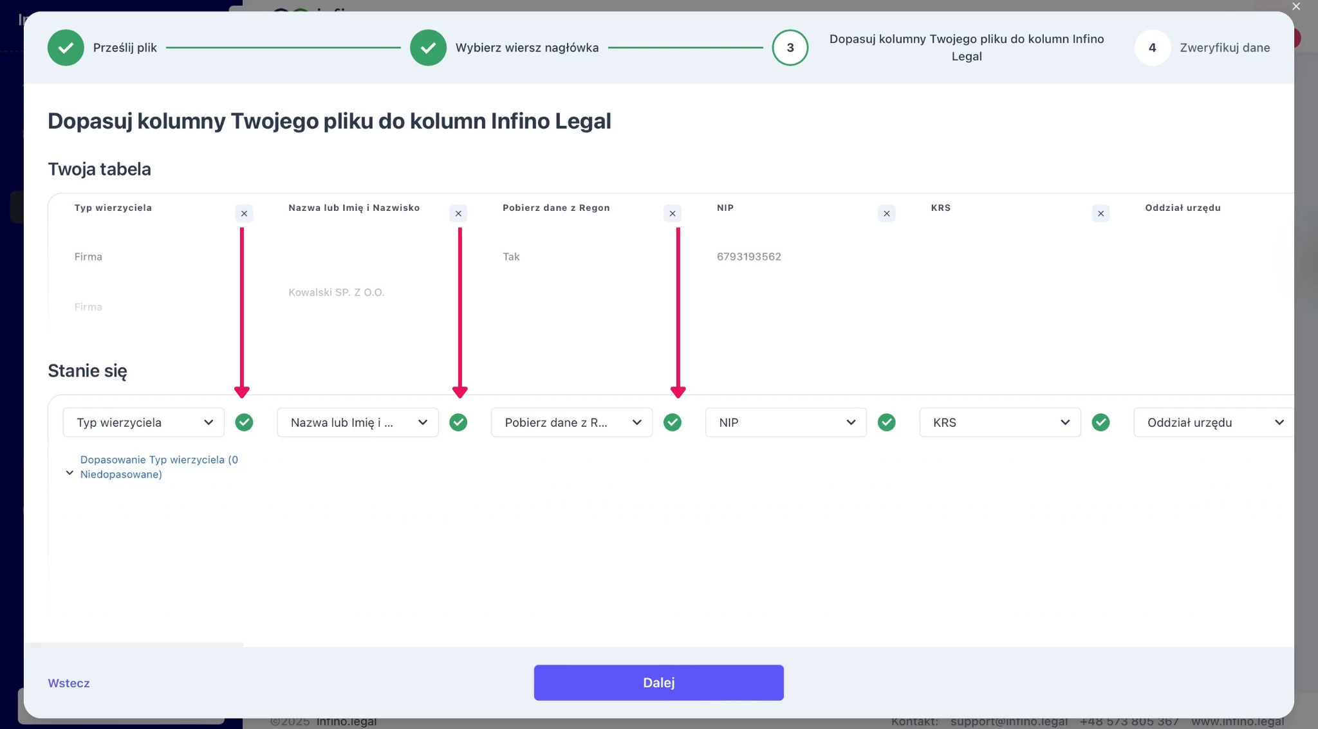
Task: Remove the Nazwa lub Imię i Nazwisko column
Action: tap(458, 213)
